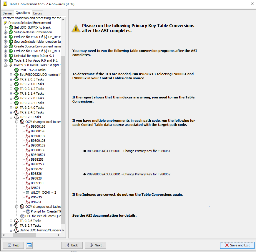This screenshot has width=256, height=252.
Task: Click function icon beside B9600186
Action: 28,126
